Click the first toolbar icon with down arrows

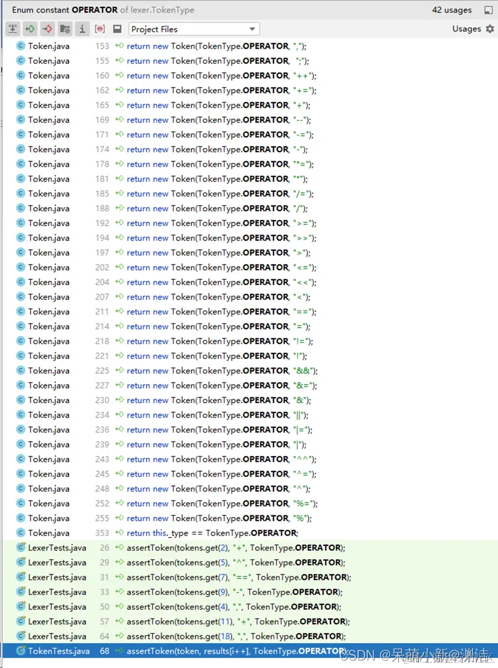13,29
